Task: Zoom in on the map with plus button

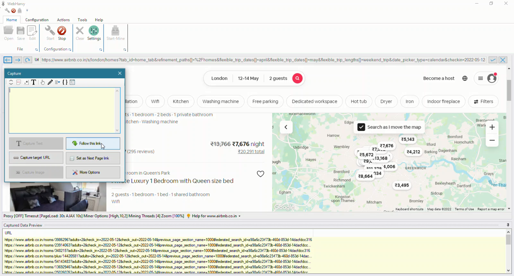Action: [492, 127]
